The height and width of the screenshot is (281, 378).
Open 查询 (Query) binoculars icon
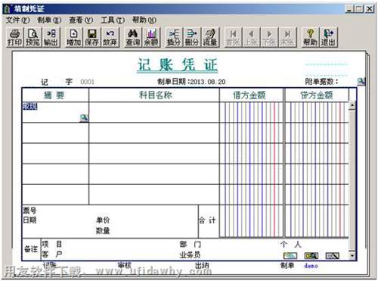point(132,37)
